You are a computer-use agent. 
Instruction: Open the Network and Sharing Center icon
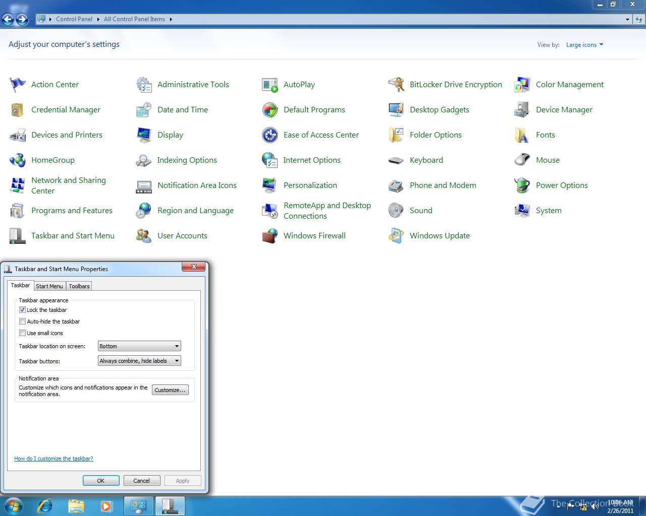[x=18, y=185]
